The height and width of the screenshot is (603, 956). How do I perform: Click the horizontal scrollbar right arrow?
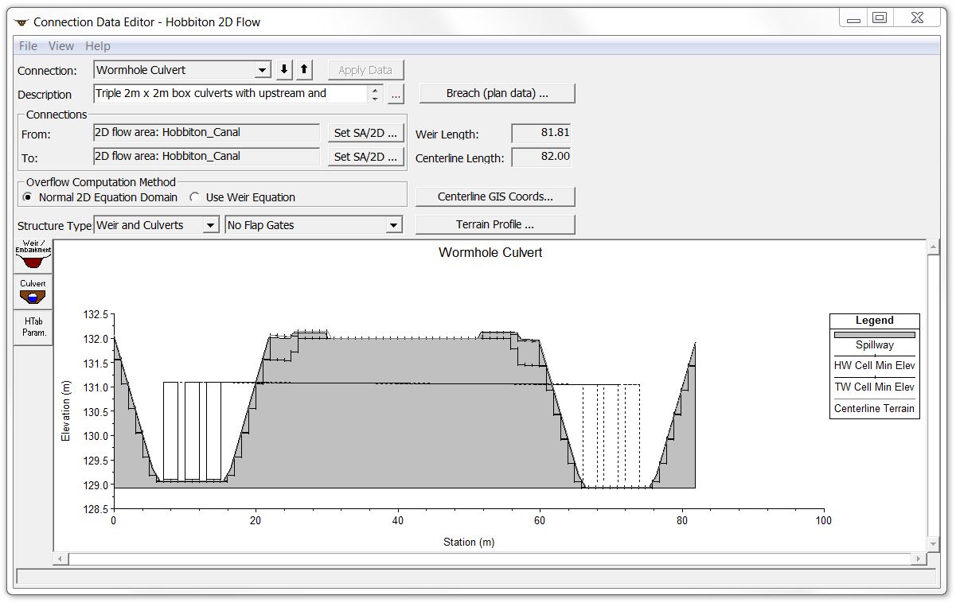pos(919,559)
